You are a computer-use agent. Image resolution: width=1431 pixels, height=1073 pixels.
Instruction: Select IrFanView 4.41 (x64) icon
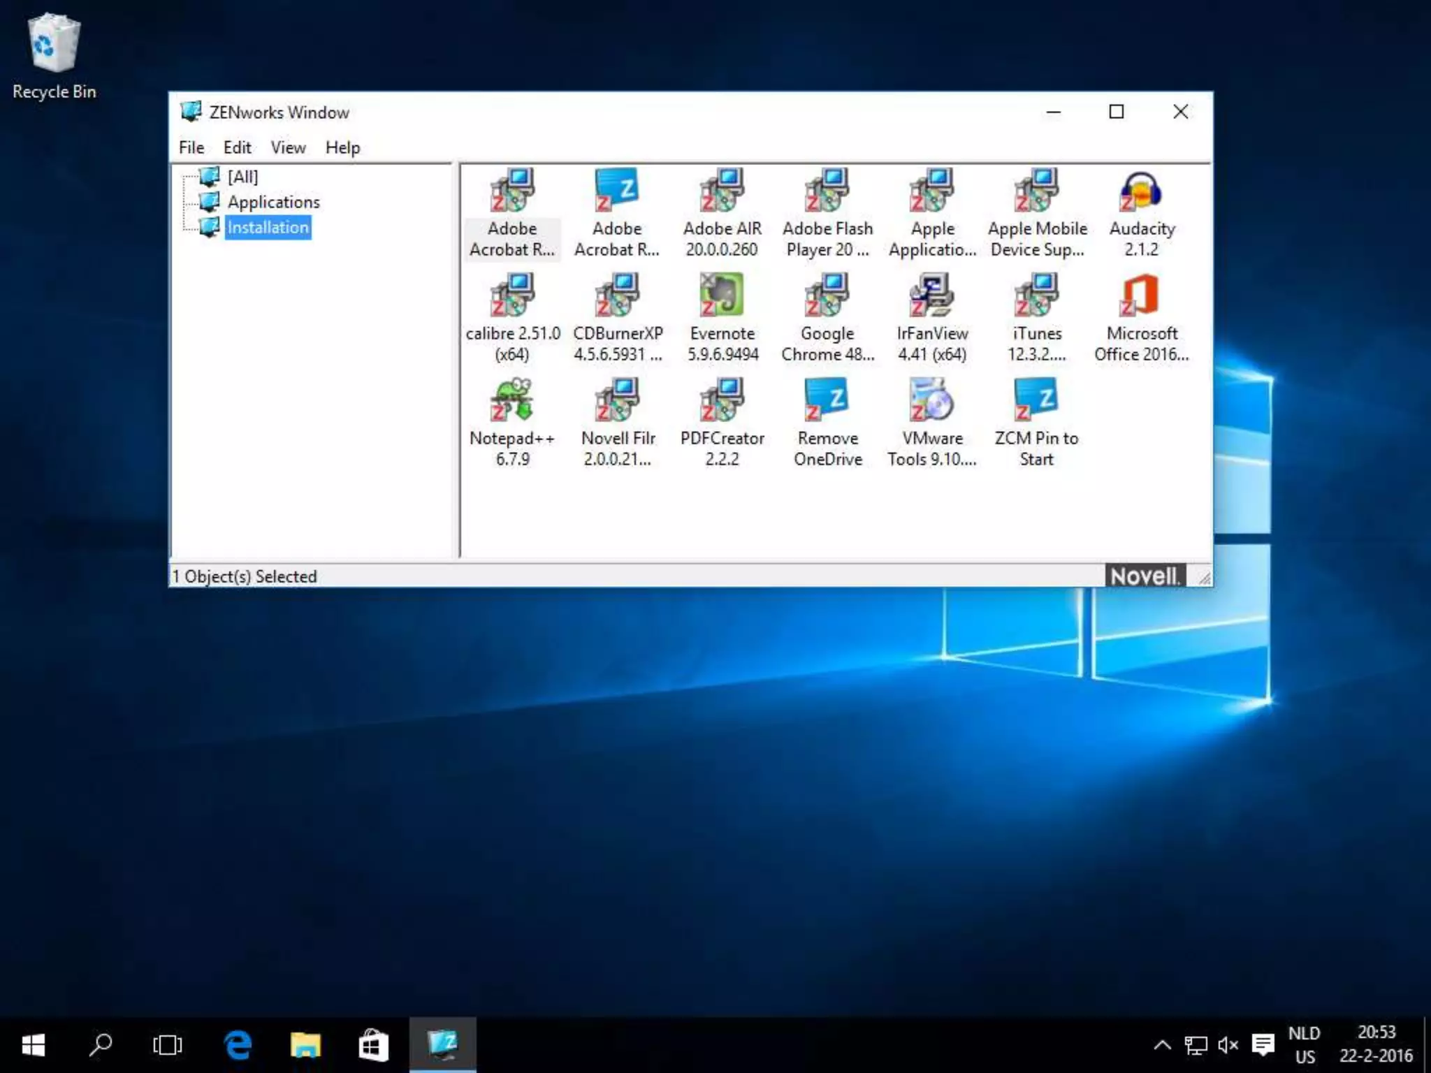click(x=932, y=295)
